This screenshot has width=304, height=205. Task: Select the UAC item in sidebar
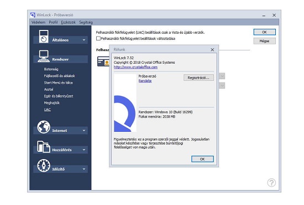tap(48, 110)
